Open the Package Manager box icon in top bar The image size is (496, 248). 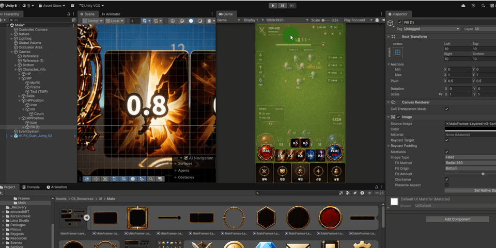[72, 6]
